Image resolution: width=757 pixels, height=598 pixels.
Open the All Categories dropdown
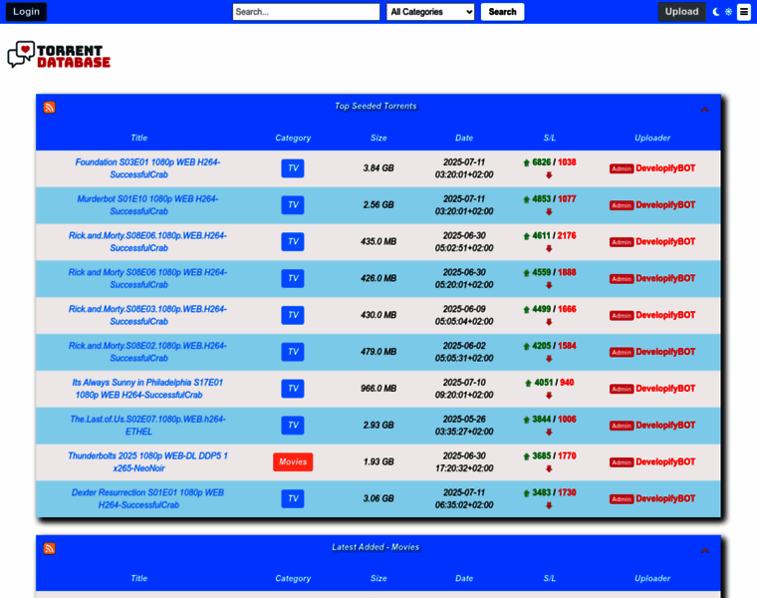point(430,12)
